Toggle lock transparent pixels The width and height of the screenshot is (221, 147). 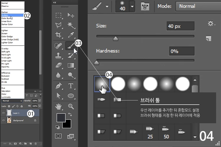pos(9,106)
